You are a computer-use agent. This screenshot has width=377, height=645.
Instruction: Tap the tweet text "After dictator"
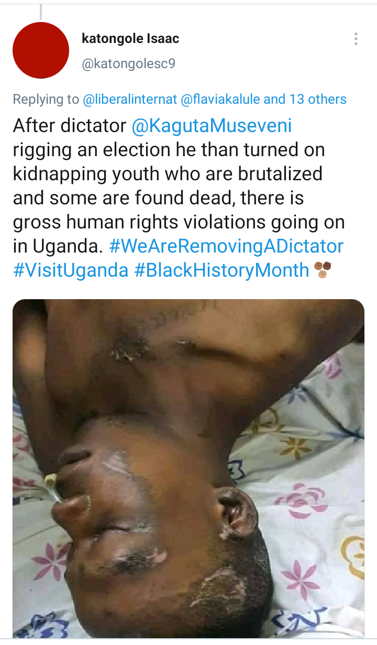pos(70,126)
